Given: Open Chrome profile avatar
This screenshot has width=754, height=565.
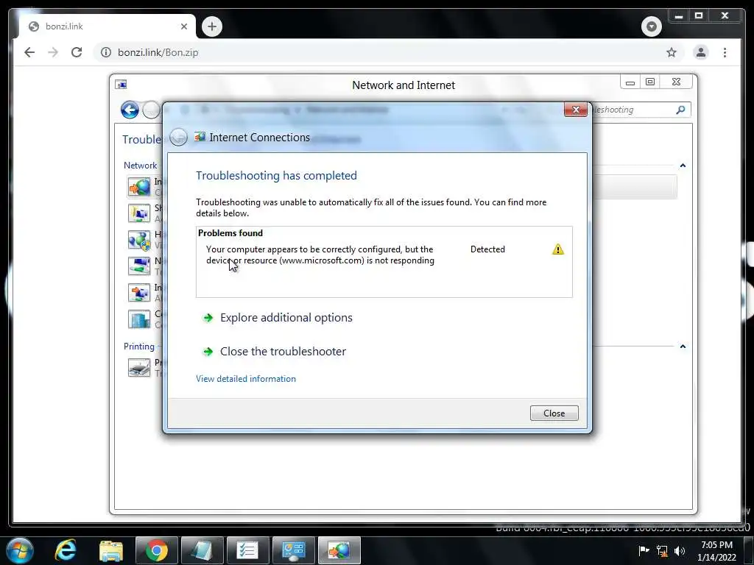Looking at the screenshot, I should [701, 52].
